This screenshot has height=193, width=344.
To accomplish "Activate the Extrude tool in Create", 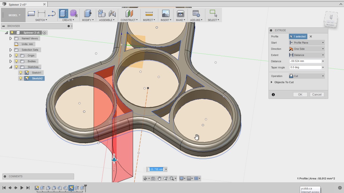I will [64, 14].
